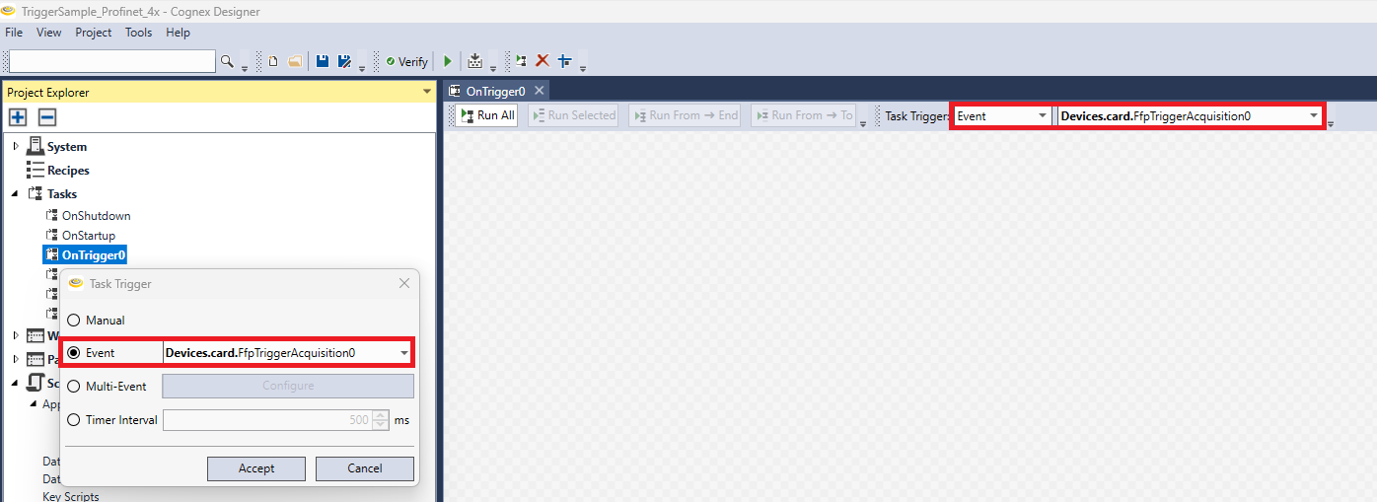Collapse the Tasks tree node
The width and height of the screenshot is (1377, 502).
point(16,194)
